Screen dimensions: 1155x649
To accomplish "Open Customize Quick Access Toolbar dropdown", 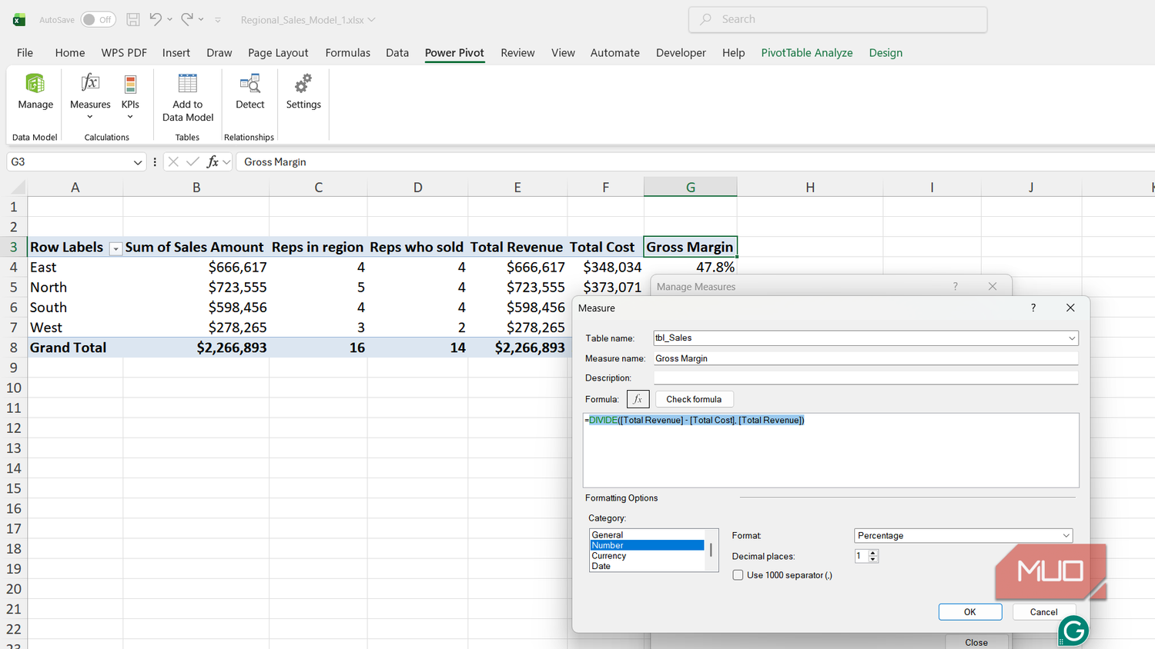I will point(218,20).
